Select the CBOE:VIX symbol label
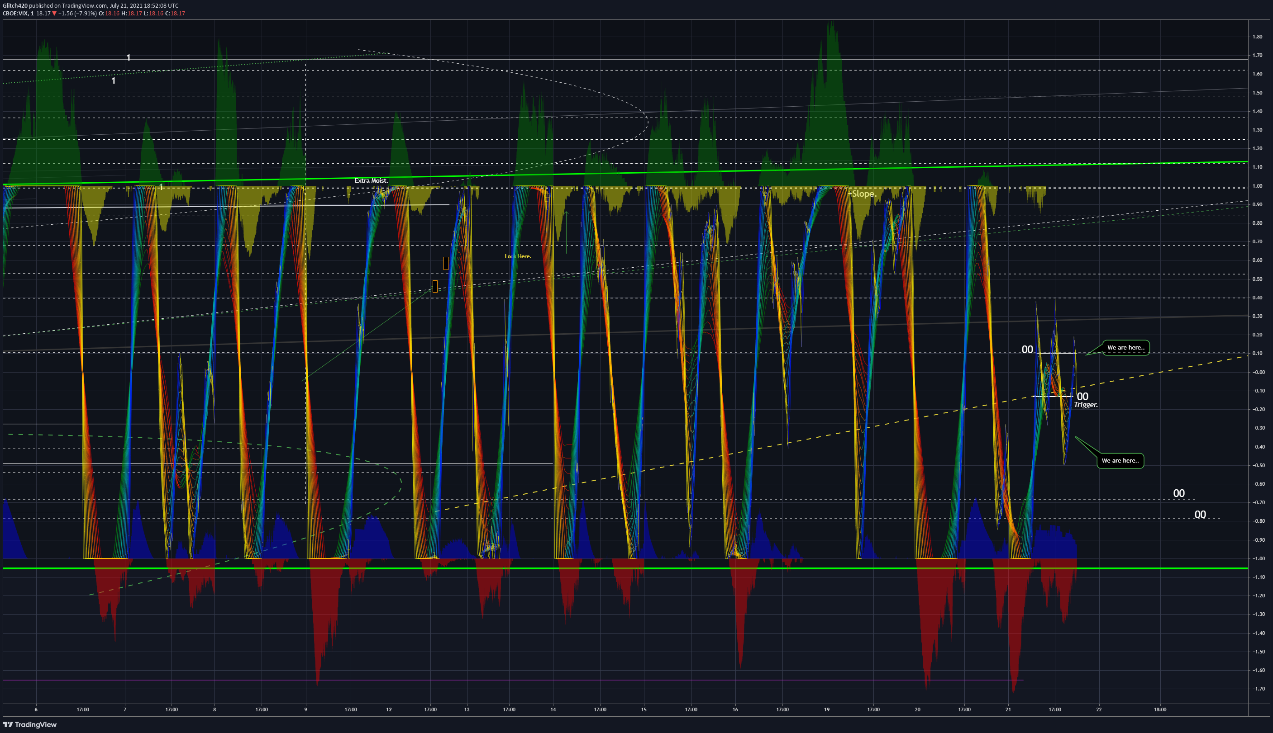 pyautogui.click(x=15, y=14)
